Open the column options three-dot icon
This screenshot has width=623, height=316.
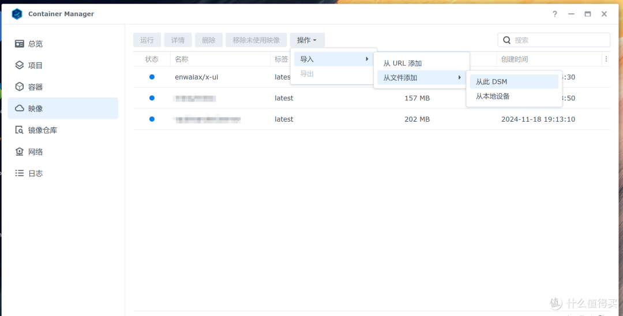coord(606,59)
